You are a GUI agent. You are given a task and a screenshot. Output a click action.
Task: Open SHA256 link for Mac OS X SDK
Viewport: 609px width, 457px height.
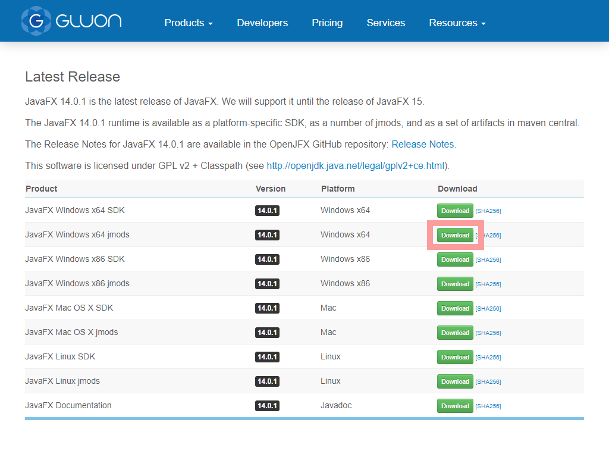tap(488, 309)
